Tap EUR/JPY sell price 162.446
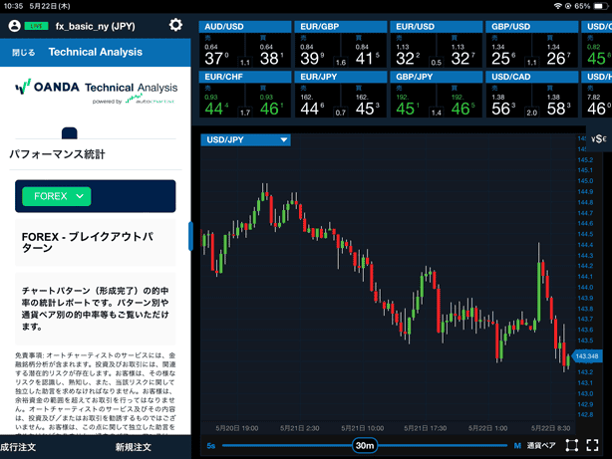The width and height of the screenshot is (612, 459). [x=317, y=101]
